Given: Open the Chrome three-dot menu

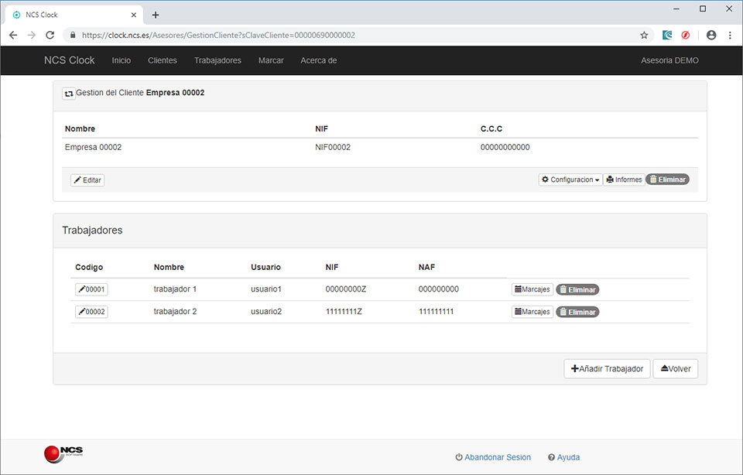Looking at the screenshot, I should [x=730, y=35].
